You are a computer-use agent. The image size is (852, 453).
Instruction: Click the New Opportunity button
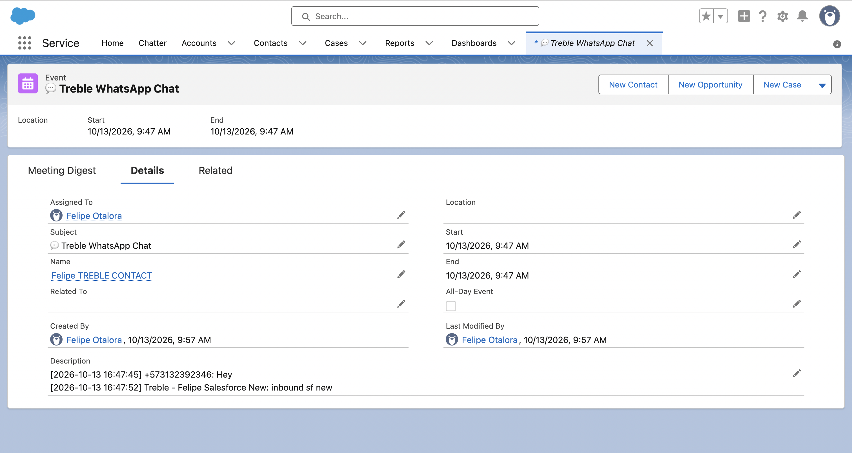[711, 85]
